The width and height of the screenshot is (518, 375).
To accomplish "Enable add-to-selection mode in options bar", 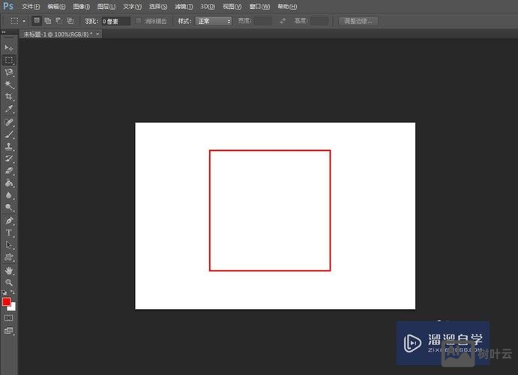I will coord(47,21).
